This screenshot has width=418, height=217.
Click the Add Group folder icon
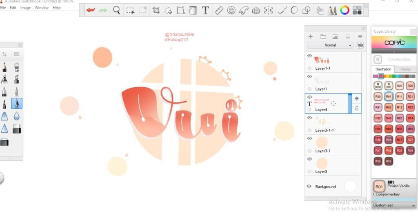pos(323,36)
